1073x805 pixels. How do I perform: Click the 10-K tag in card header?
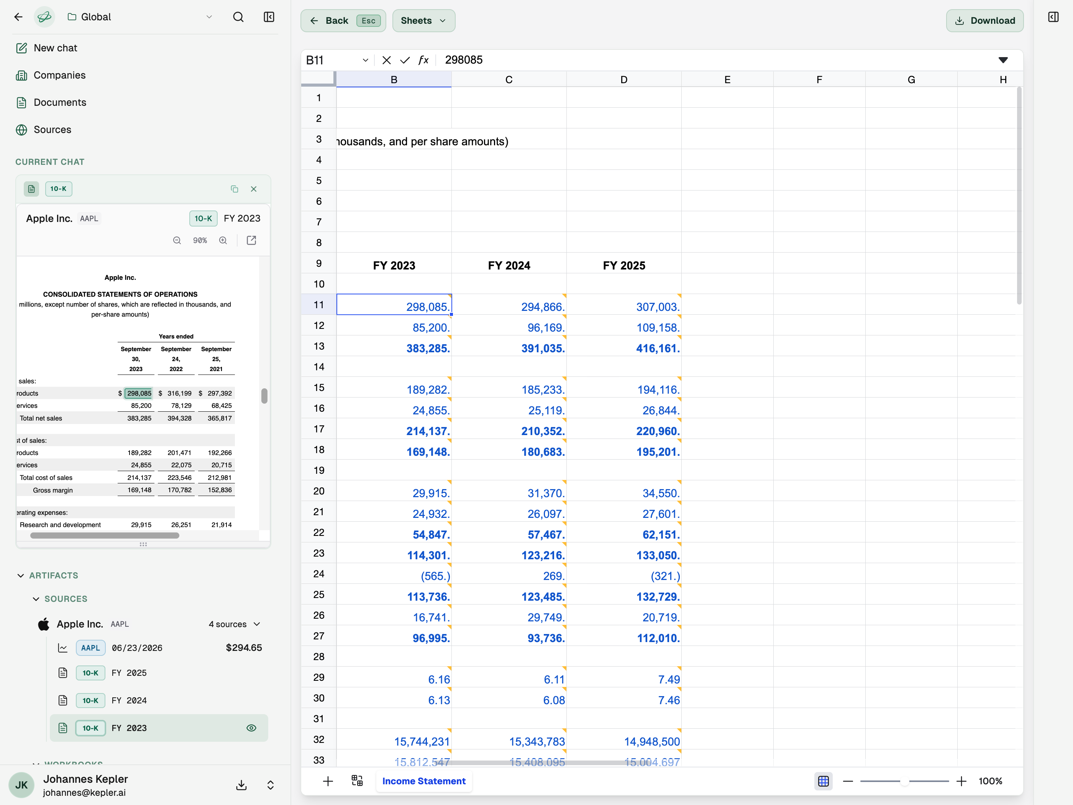59,189
